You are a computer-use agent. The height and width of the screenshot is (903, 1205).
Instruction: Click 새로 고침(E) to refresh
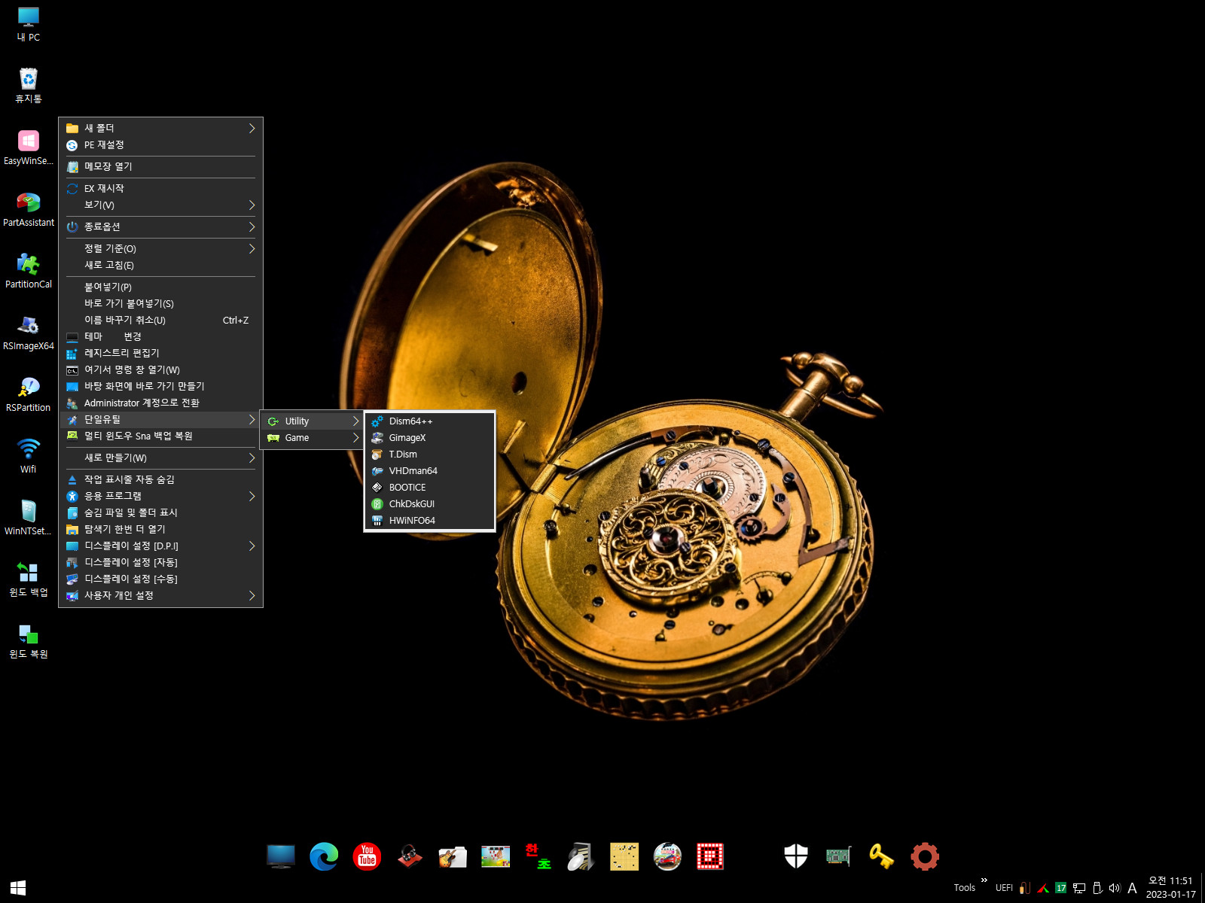pos(160,266)
